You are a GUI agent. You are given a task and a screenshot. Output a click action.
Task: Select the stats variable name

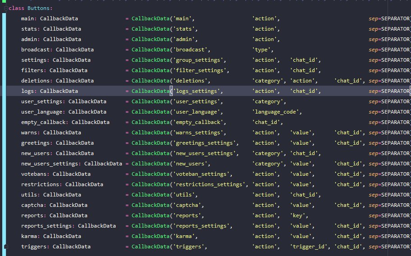tap(29, 29)
